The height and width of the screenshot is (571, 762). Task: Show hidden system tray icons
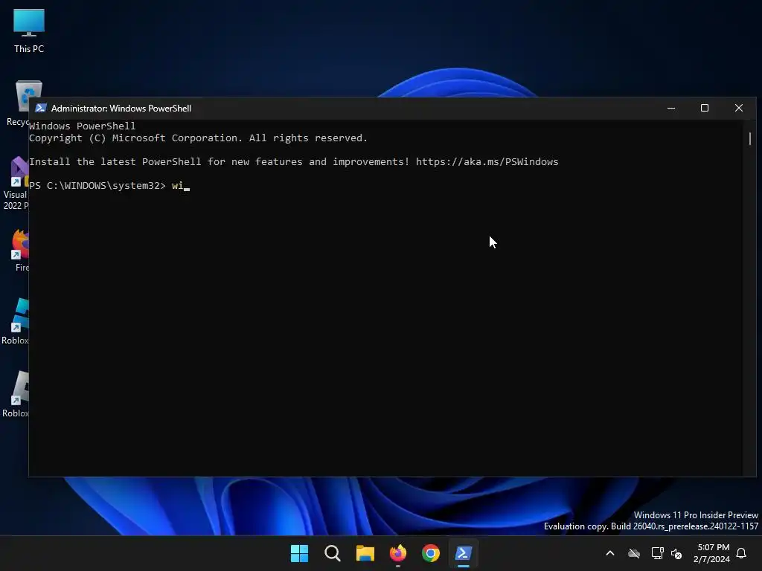tap(610, 553)
